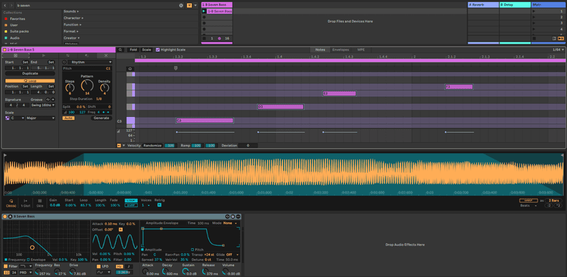Open the clip properties tab icon
The image size is (567, 277).
point(16,55)
